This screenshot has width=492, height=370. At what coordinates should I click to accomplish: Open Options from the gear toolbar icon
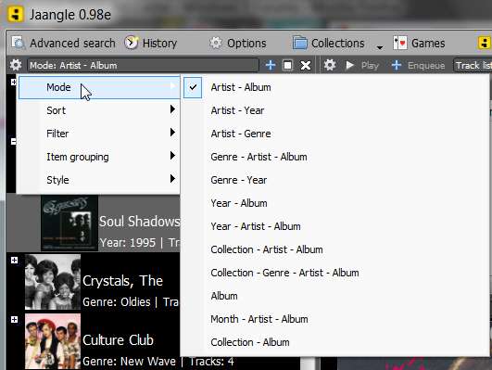216,43
